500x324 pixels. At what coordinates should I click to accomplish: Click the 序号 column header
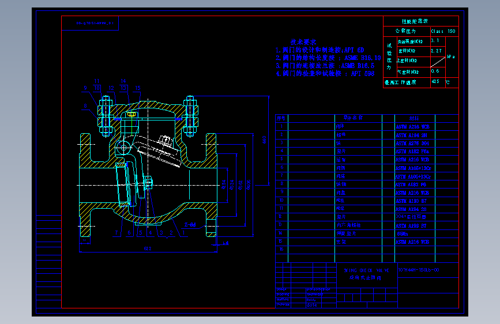[x=281, y=118]
